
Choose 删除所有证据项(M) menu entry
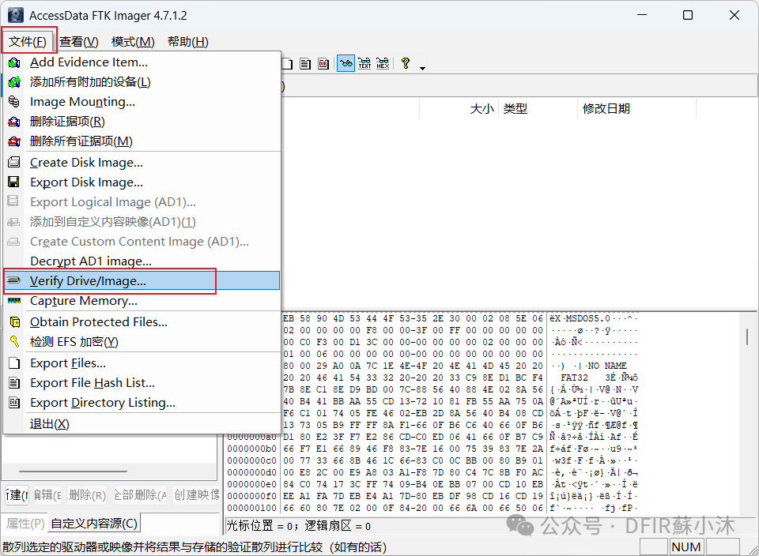tap(142, 141)
